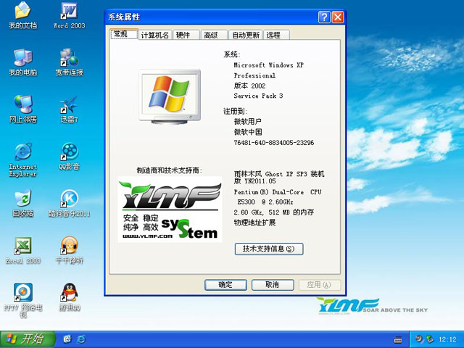Viewport: 464px width, 348px height.
Task: Select the 千千静听 music player icon
Action: pos(70,250)
